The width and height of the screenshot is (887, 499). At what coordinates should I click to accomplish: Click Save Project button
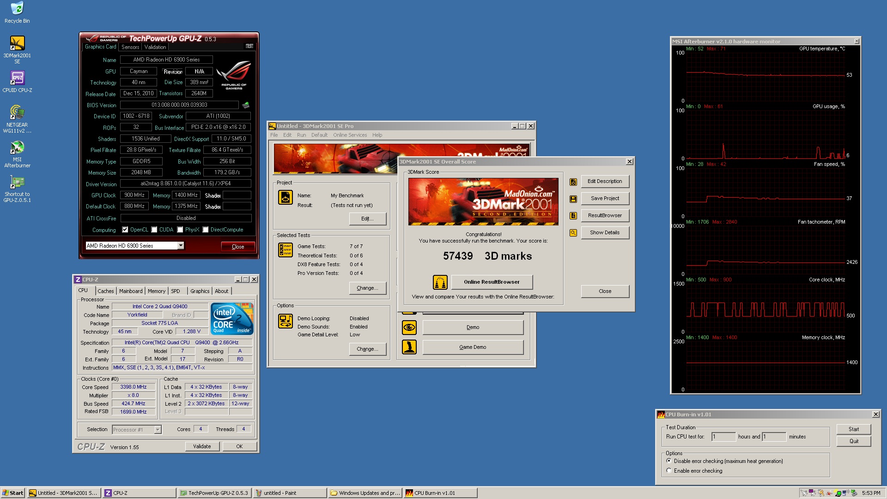tap(605, 199)
